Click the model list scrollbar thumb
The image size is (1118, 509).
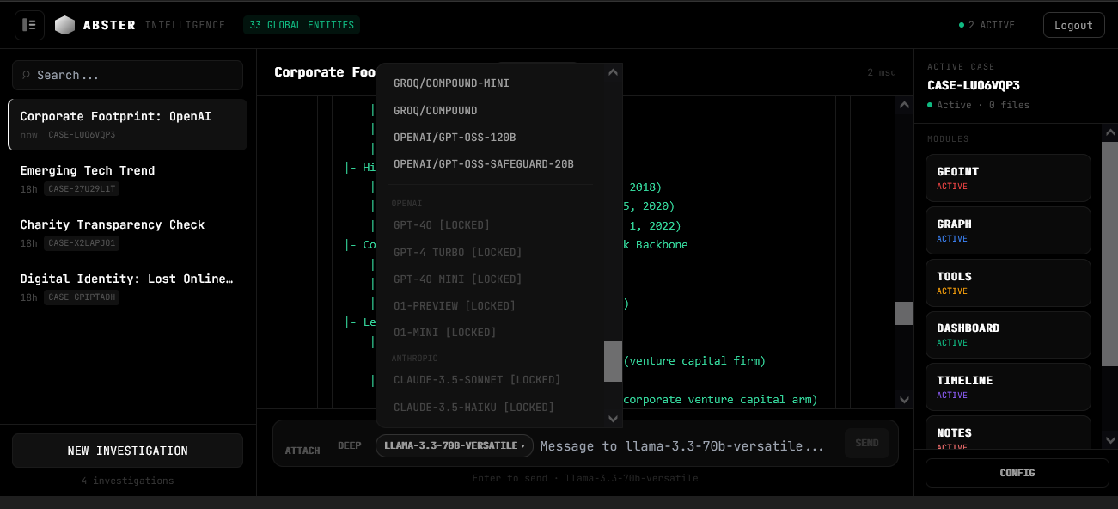click(613, 361)
